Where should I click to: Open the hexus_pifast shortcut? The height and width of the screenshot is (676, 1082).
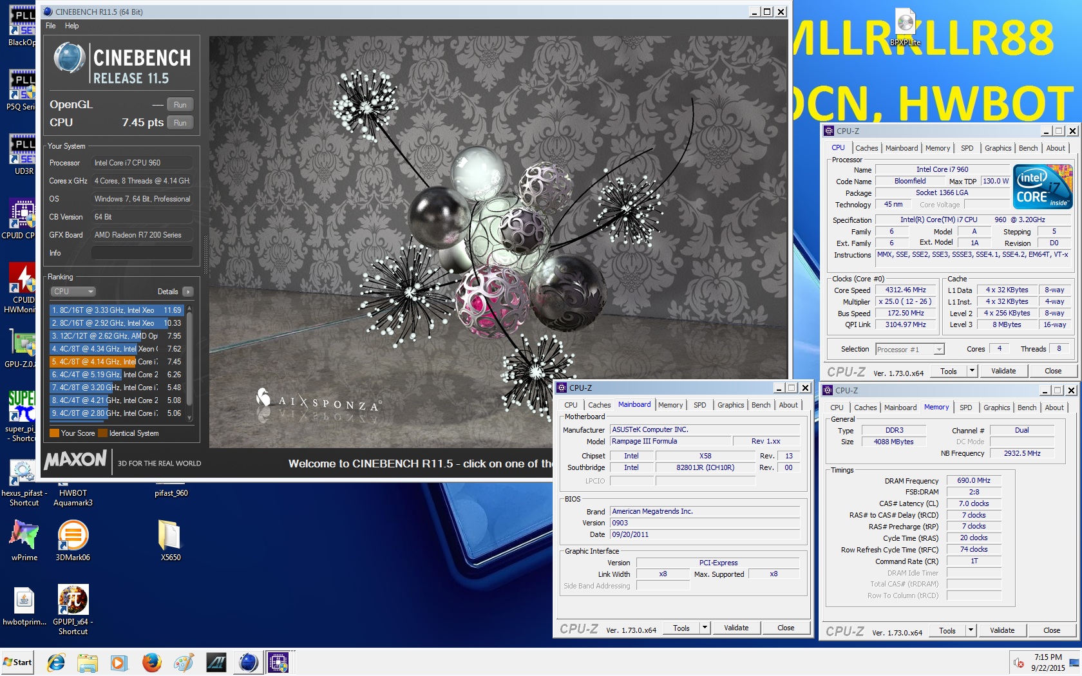click(24, 484)
